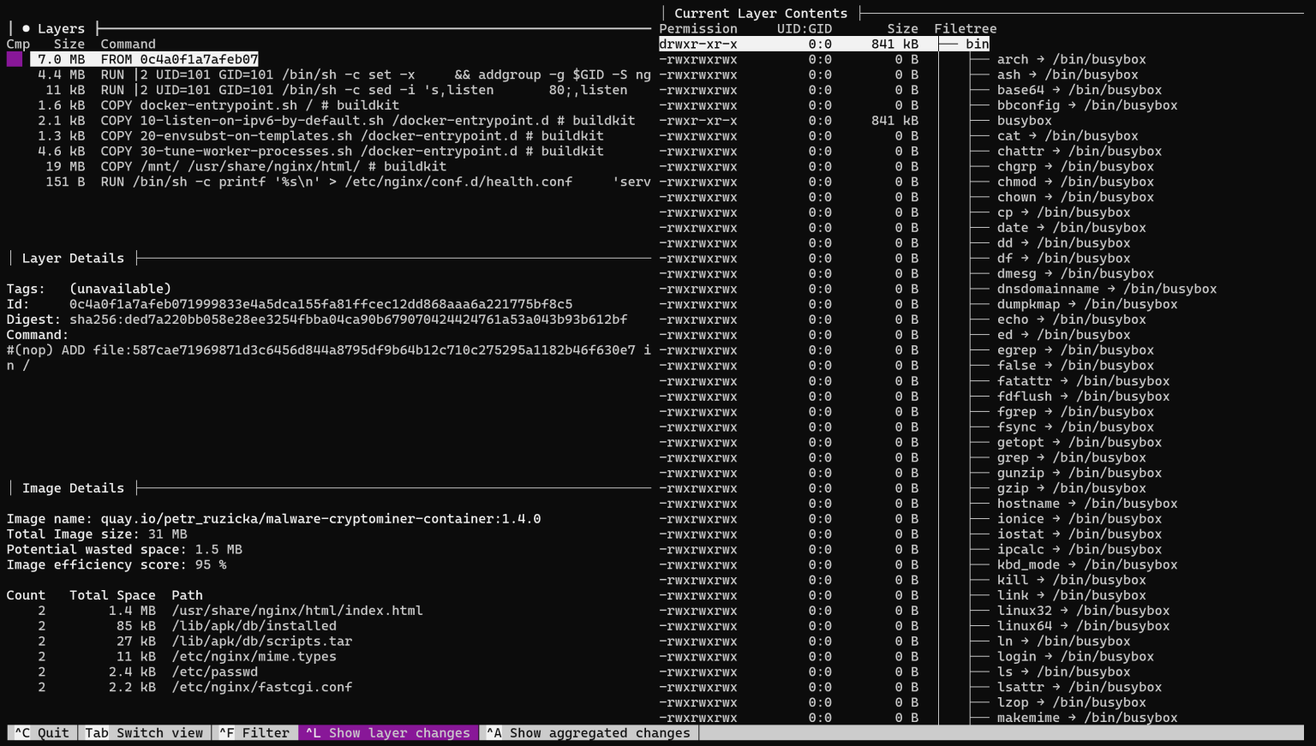This screenshot has width=1316, height=746.
Task: Toggle ^L Show layer changes mode
Action: click(387, 732)
